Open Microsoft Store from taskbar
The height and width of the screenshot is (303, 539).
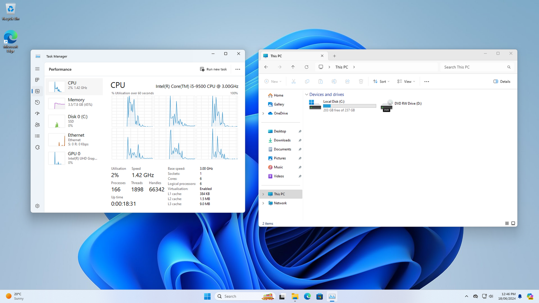pos(319,296)
